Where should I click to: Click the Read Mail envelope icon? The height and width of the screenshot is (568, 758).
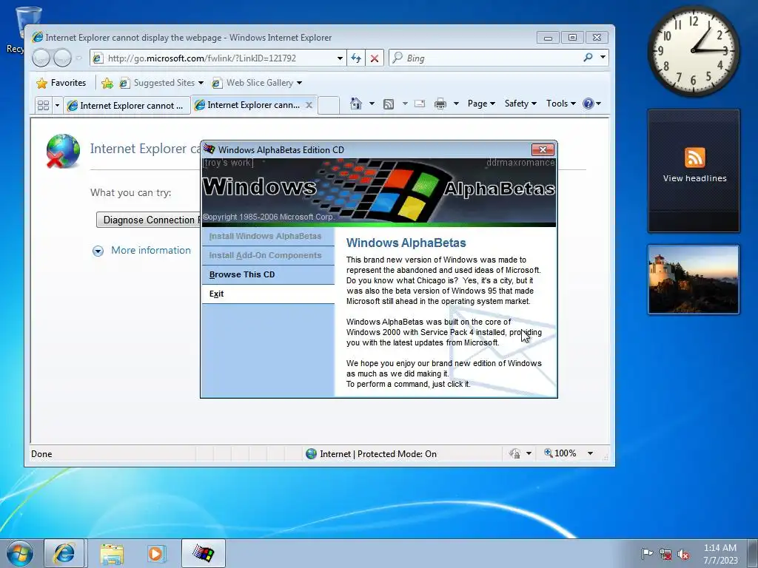420,104
